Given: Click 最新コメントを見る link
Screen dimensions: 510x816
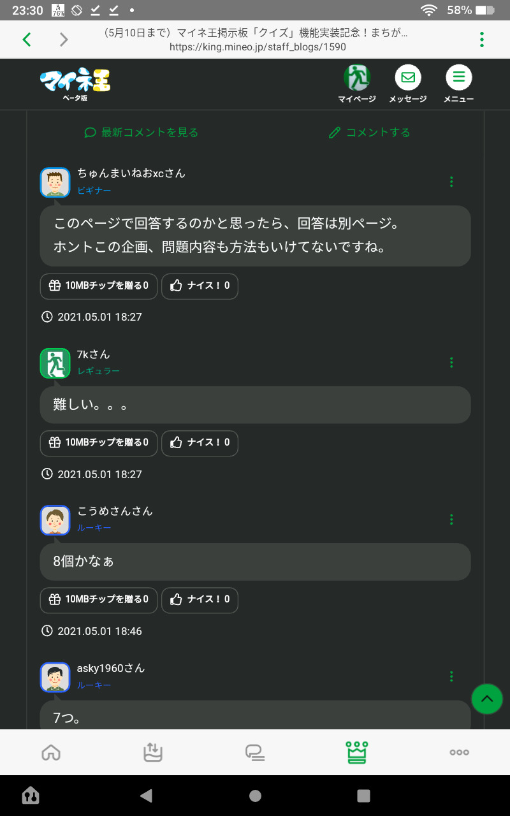Looking at the screenshot, I should pyautogui.click(x=142, y=133).
